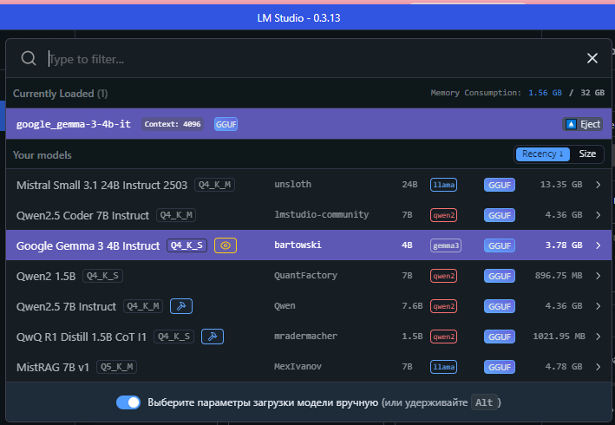Eject the loaded google_gemma-3-4b-it model
The height and width of the screenshot is (425, 615).
click(x=582, y=124)
